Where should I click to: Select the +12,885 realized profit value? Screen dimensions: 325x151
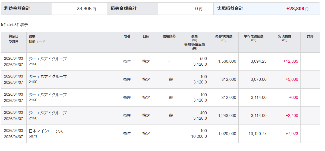291,61
